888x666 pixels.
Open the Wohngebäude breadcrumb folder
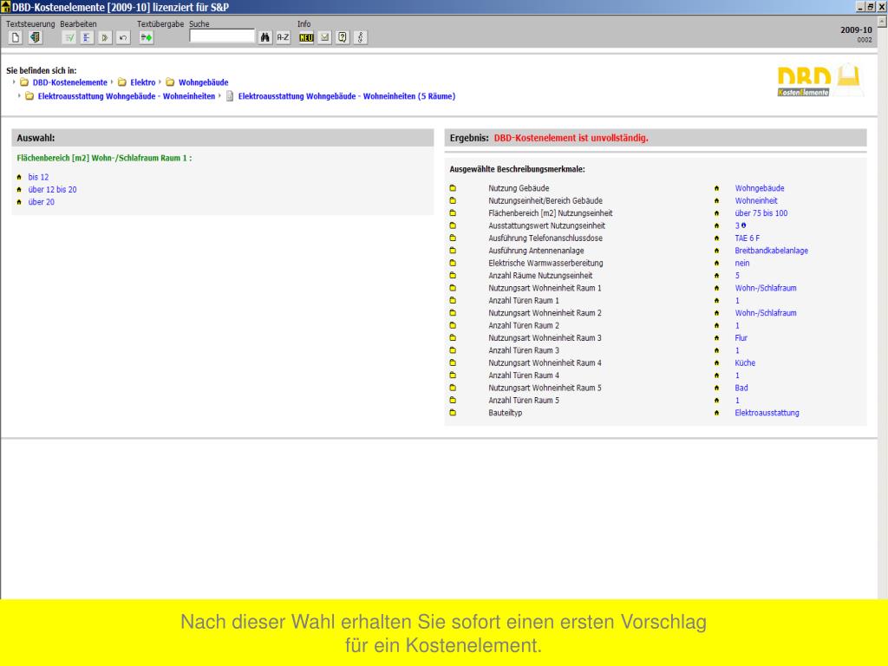pos(203,82)
